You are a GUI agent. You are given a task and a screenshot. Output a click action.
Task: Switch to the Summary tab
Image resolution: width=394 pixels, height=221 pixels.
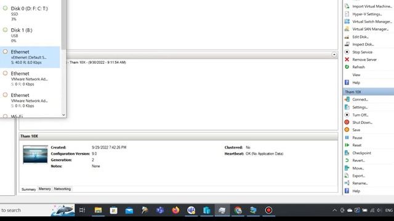click(28, 189)
